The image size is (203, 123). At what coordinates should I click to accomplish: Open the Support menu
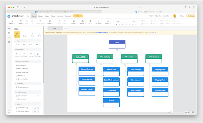pyautogui.click(x=68, y=16)
